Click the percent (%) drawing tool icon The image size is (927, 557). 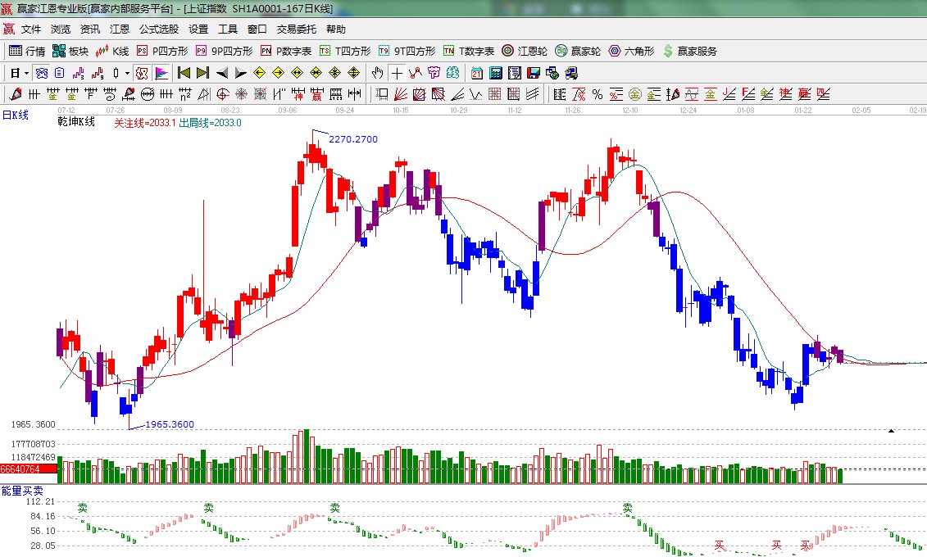598,94
